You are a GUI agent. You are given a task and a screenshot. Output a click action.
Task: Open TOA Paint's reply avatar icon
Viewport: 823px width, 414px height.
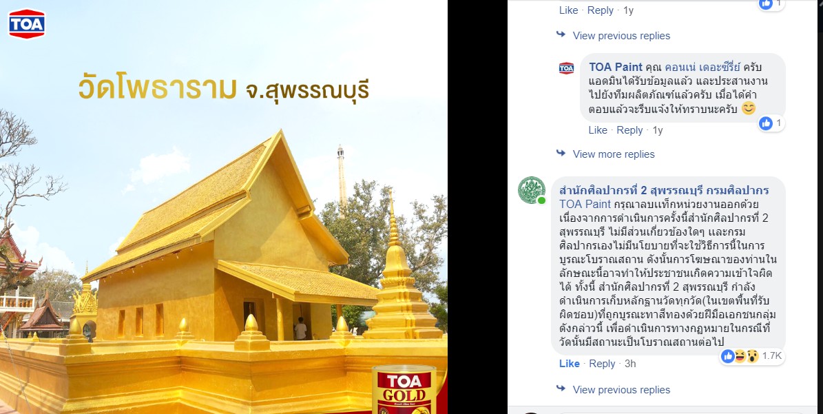(x=566, y=68)
